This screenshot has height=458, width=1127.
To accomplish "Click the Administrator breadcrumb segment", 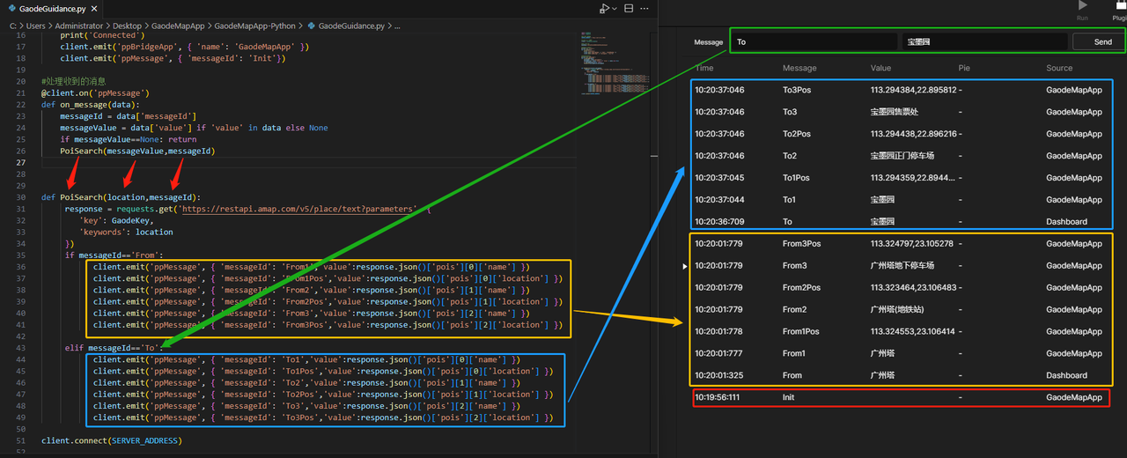I will pyautogui.click(x=77, y=26).
